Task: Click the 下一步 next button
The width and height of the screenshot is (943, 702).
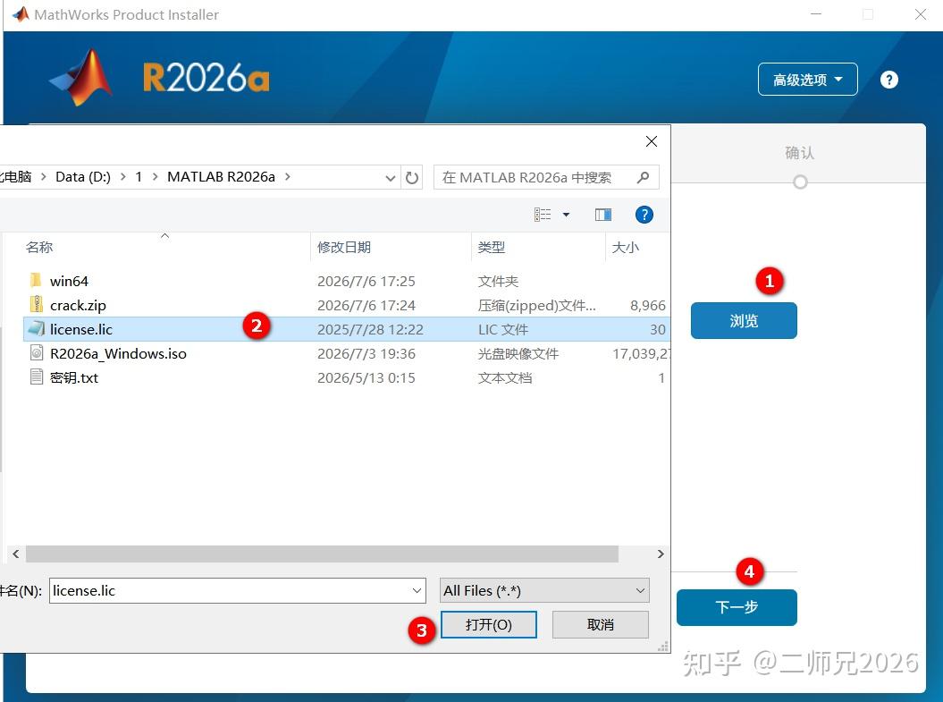Action: click(737, 607)
